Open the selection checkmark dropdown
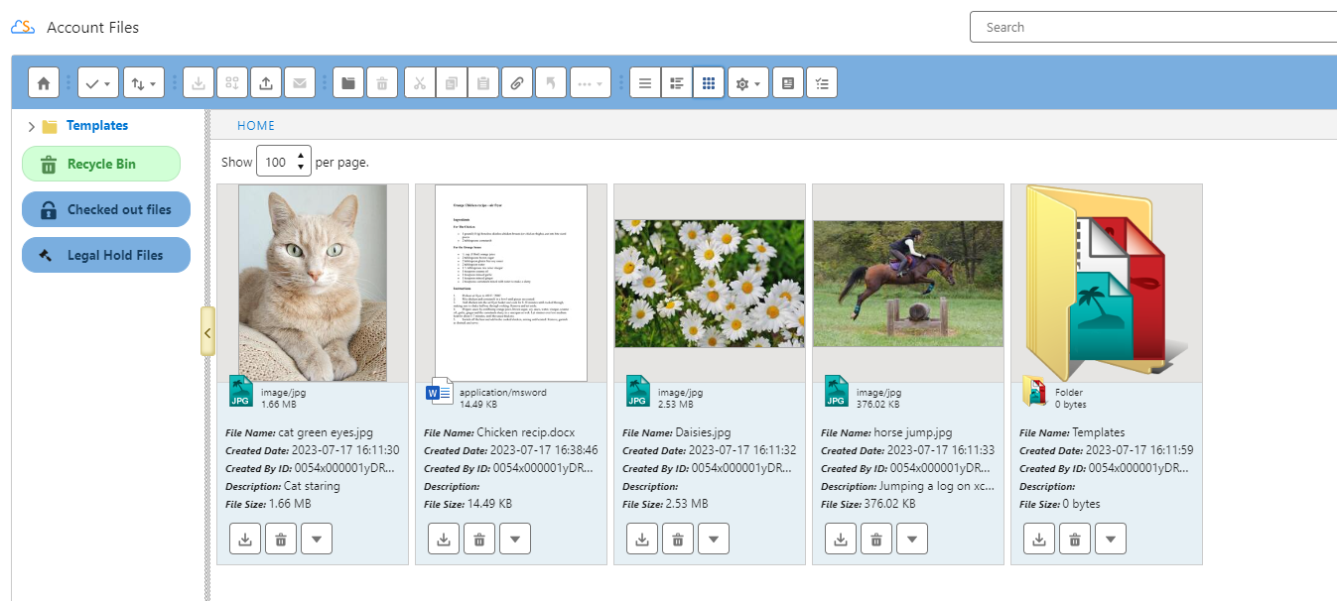Screen dimensions: 1337x601 click(97, 83)
